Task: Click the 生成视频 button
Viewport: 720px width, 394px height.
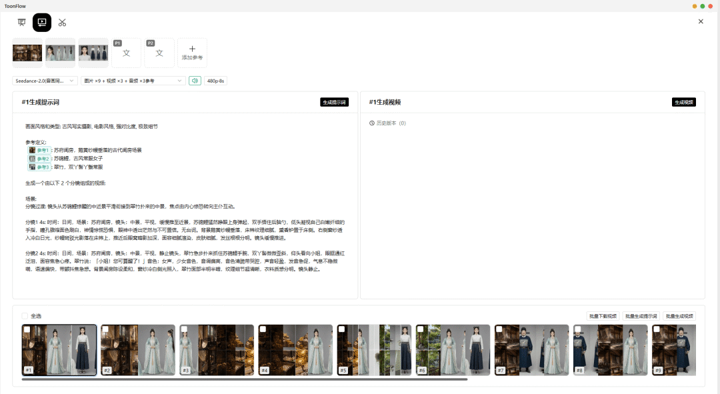Action: [684, 102]
